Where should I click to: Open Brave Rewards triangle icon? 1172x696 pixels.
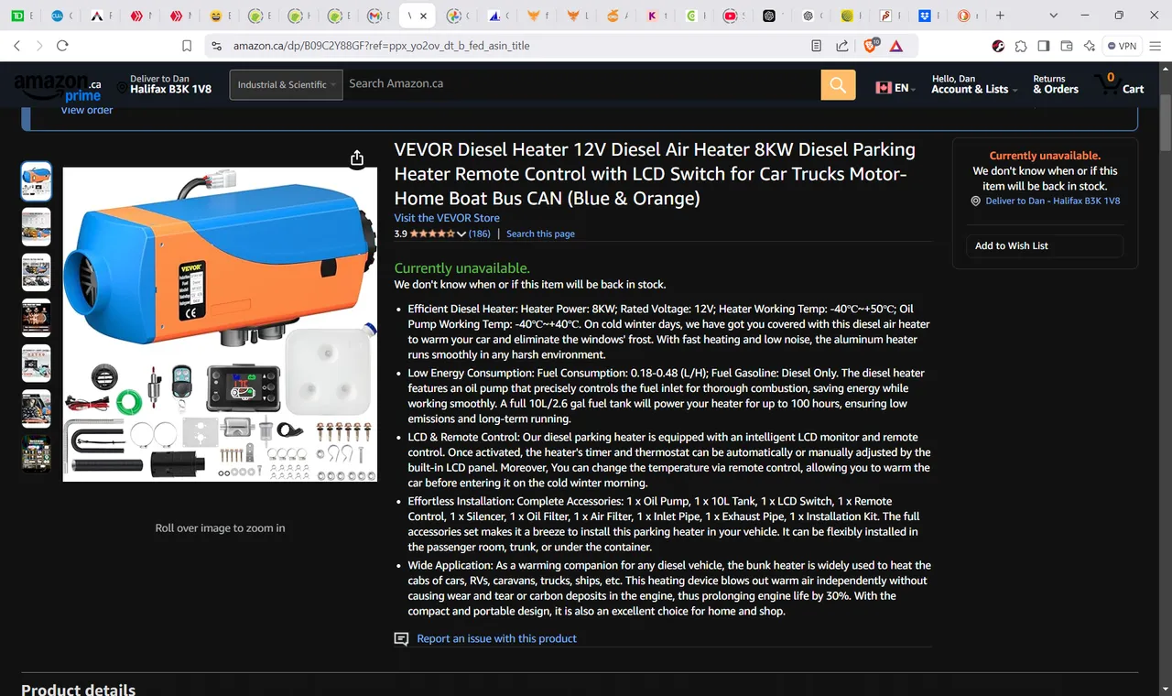[896, 46]
